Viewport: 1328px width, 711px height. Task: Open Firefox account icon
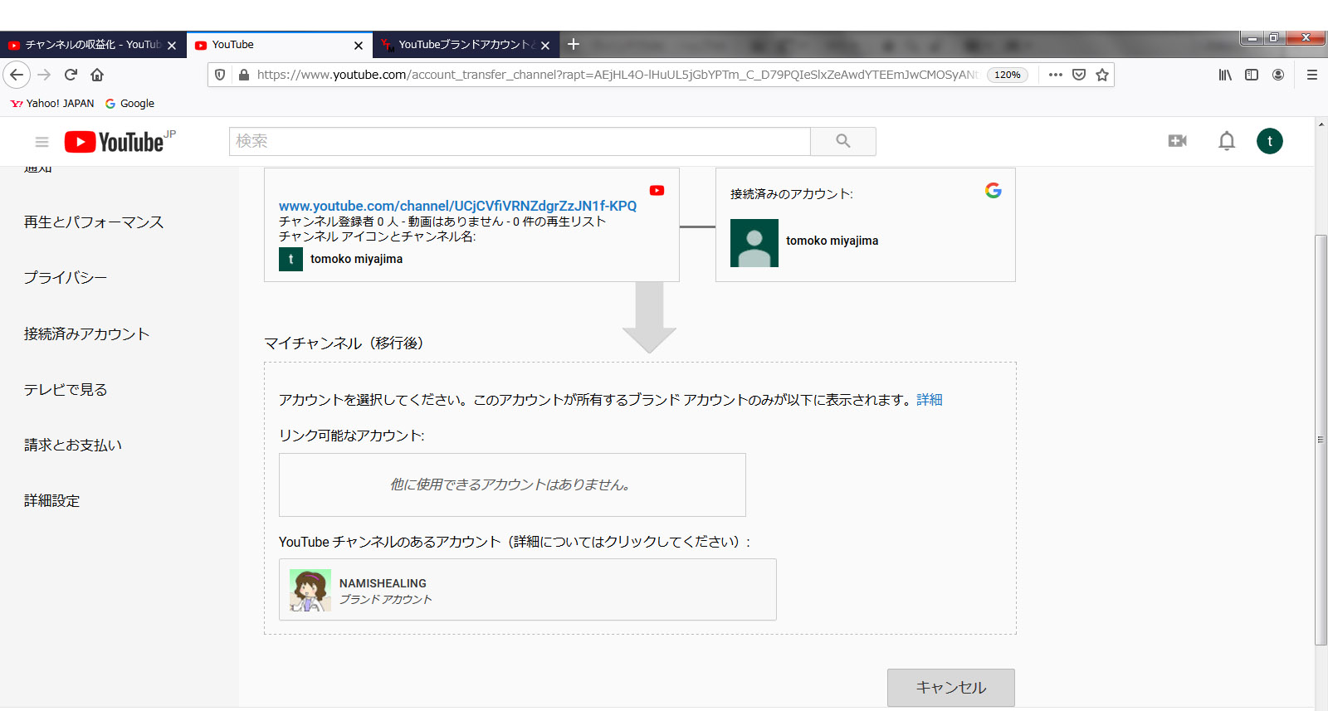point(1278,75)
